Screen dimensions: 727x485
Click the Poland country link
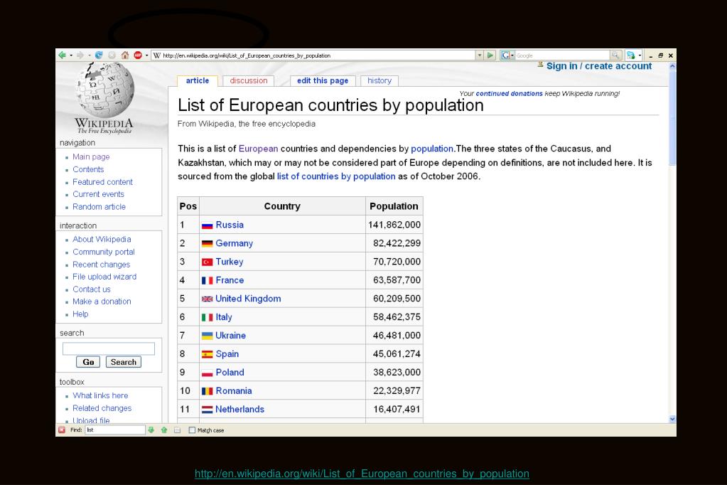tap(230, 372)
